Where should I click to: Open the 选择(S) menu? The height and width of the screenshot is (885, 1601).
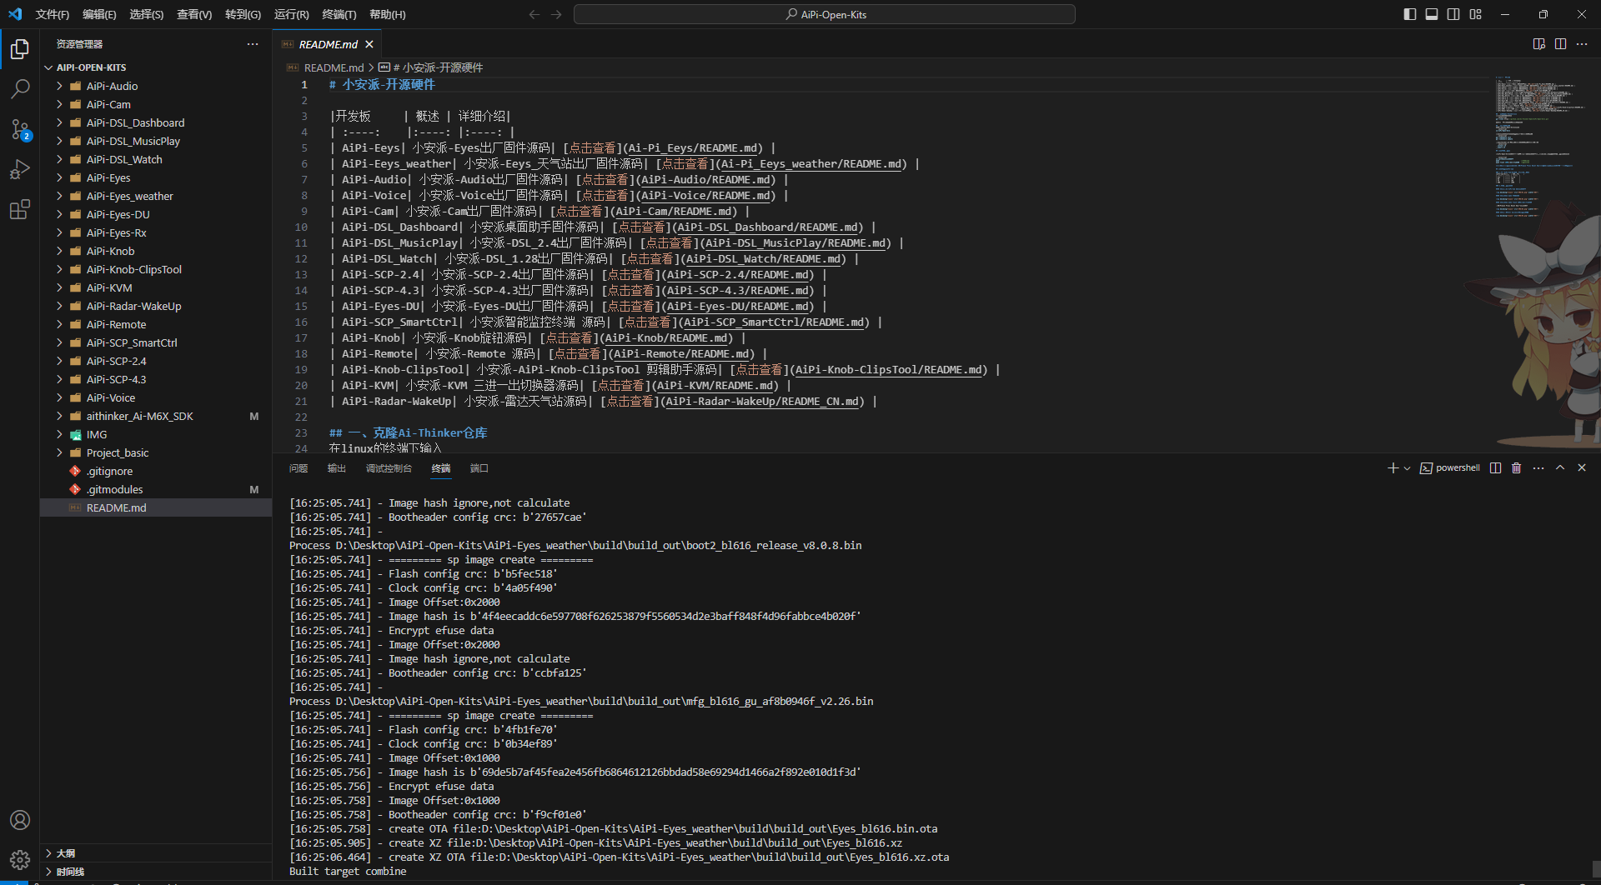[147, 14]
